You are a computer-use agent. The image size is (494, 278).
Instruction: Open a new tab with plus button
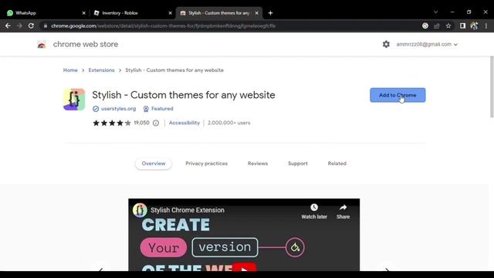[x=270, y=13]
